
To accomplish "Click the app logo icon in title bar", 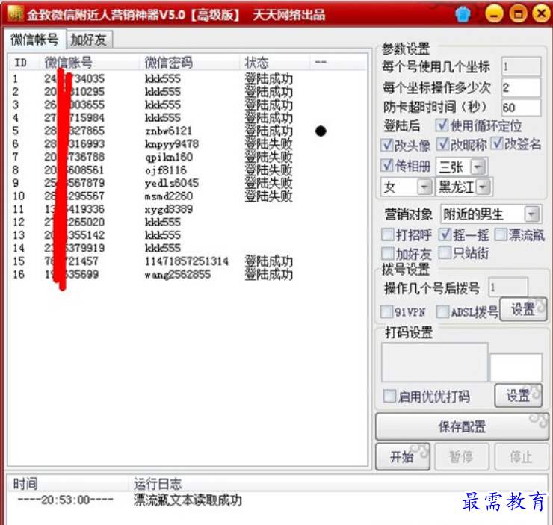I will coord(15,13).
